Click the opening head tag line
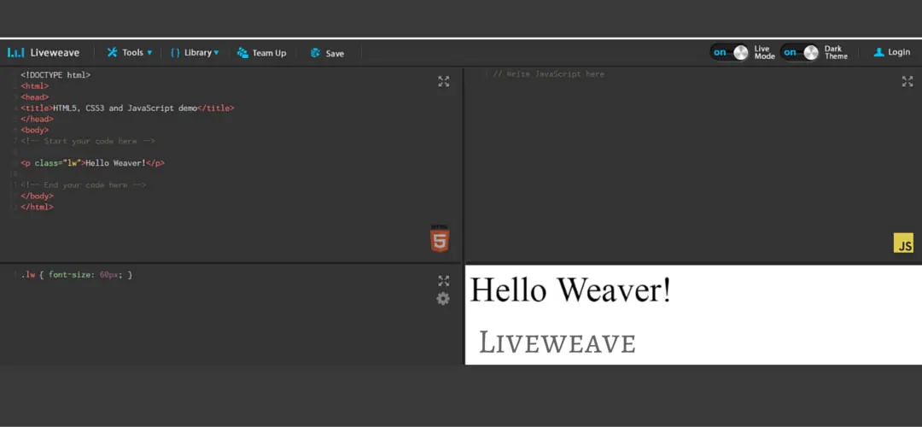The image size is (922, 427). [35, 97]
